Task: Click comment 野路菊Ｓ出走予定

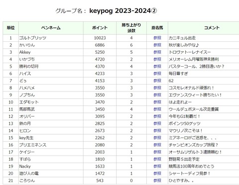Action: 184,159
